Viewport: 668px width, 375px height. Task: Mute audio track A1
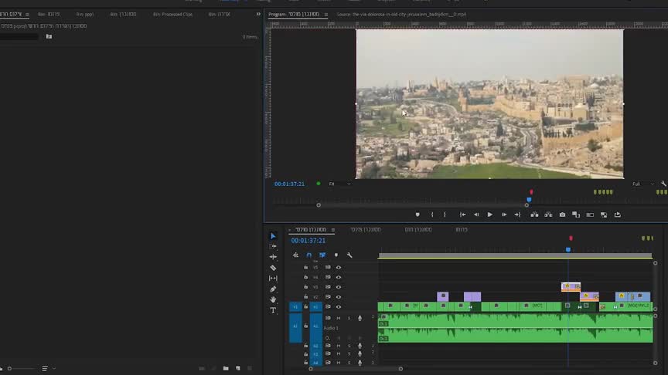coord(338,318)
